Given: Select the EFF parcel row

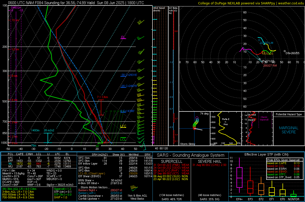Looking at the screenshot, I should pyautogui.click(x=39, y=161).
